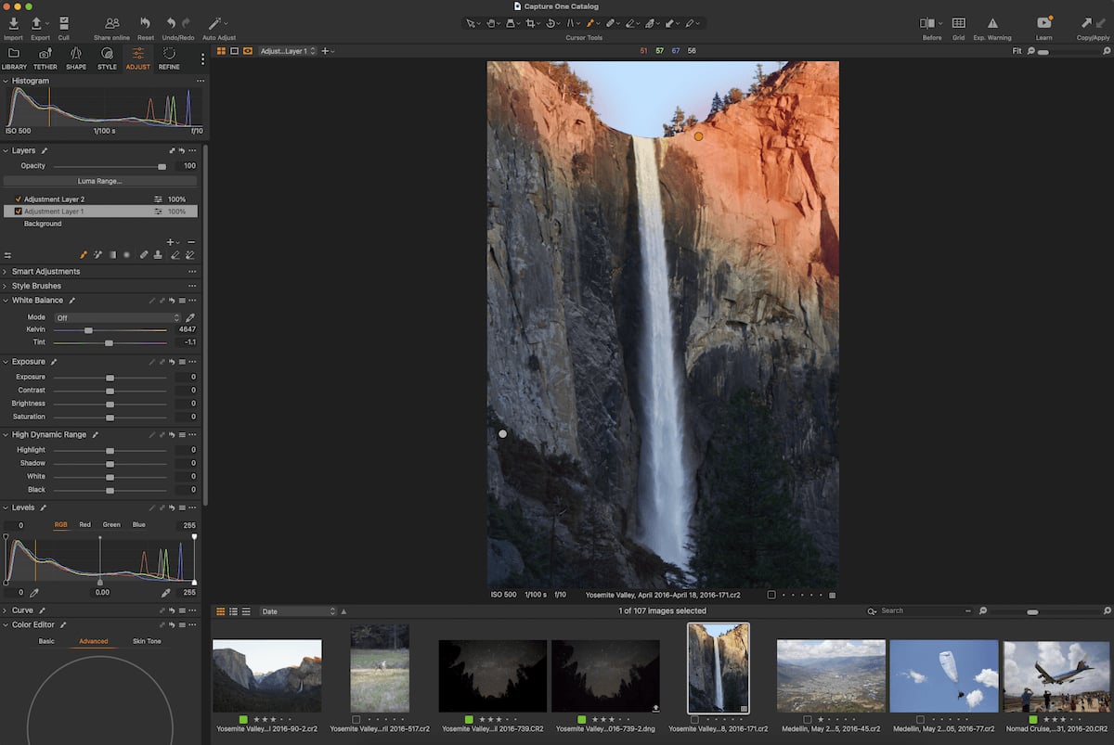Viewport: 1114px width, 745px height.
Task: Select the Medellin skydiving thumbnail
Action: [x=943, y=675]
